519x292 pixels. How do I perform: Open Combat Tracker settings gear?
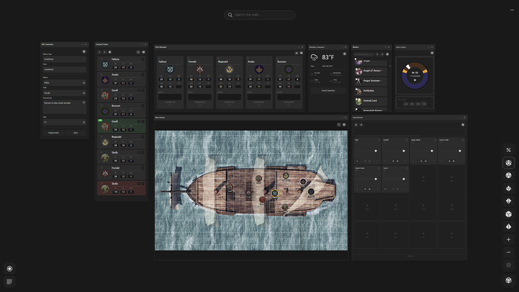coord(144,52)
